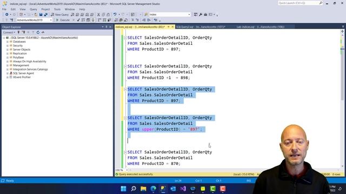Open the Query menu
This screenshot has width=346, height=194.
tap(34, 9)
